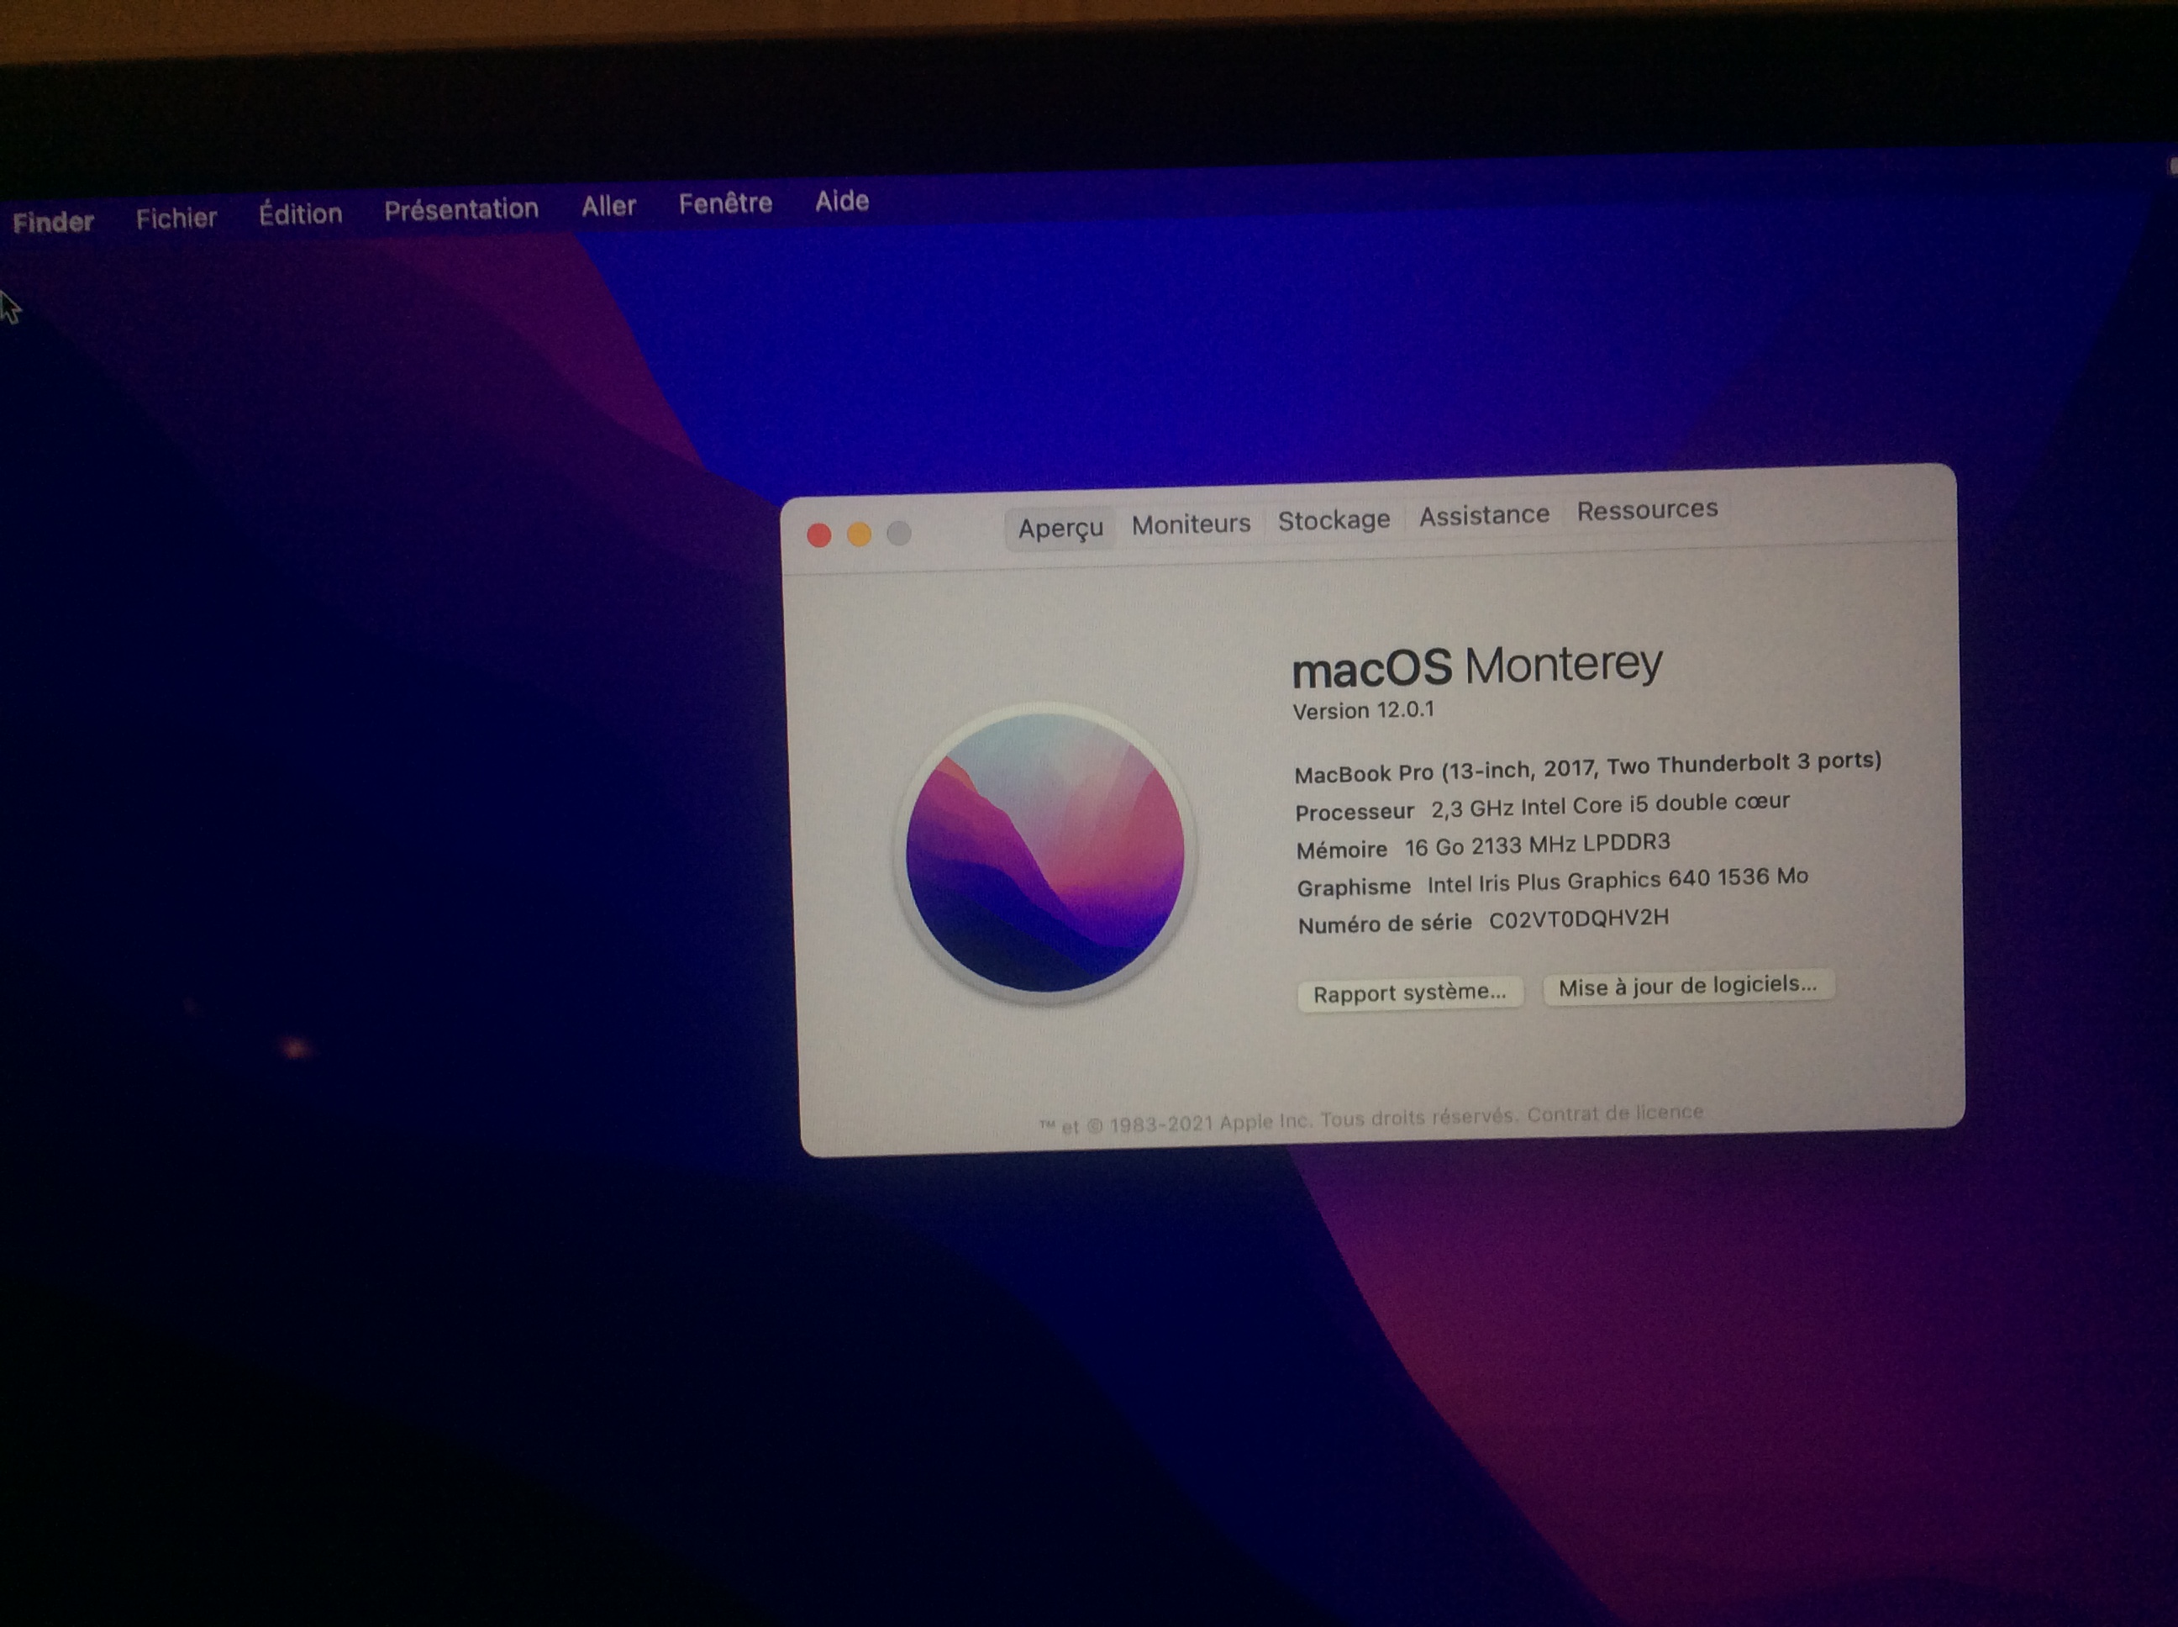Viewport: 2178px width, 1627px height.
Task: Open the Aller menu
Action: pos(608,206)
